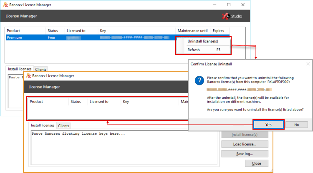Viewport: 313px width, 173px height.
Task: Click the floating license keys text box
Action: pos(124,148)
